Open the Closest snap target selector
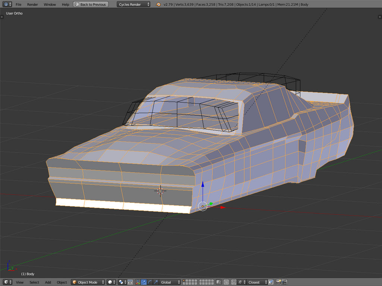The height and width of the screenshot is (286, 382). click(x=256, y=282)
